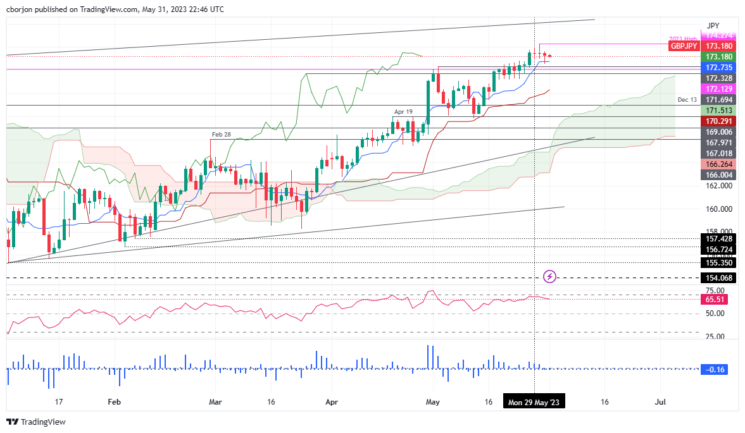Expand the Apr 19 chart annotation
Viewport: 745px width, 433px height.
tap(403, 111)
